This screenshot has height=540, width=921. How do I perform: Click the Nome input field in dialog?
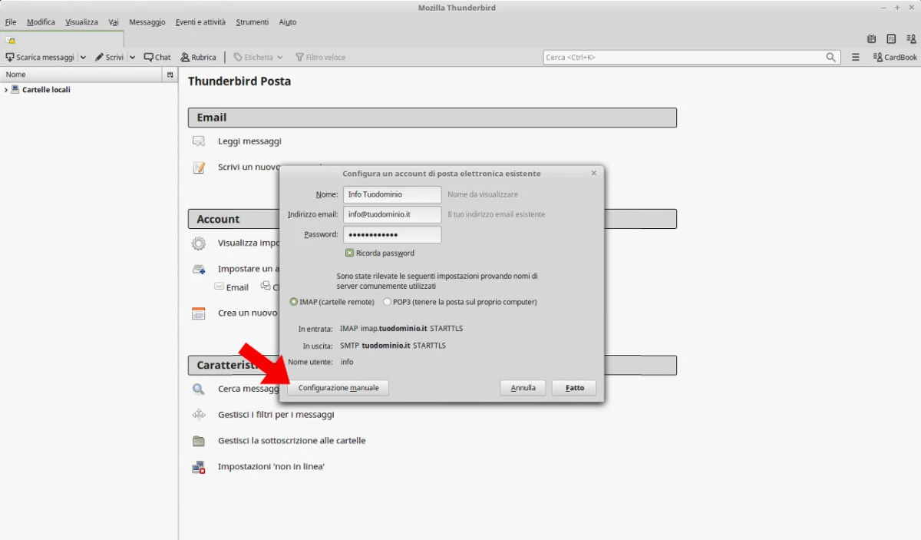(x=392, y=194)
